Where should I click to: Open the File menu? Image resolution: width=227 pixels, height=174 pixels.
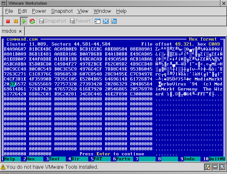[x=9, y=11]
